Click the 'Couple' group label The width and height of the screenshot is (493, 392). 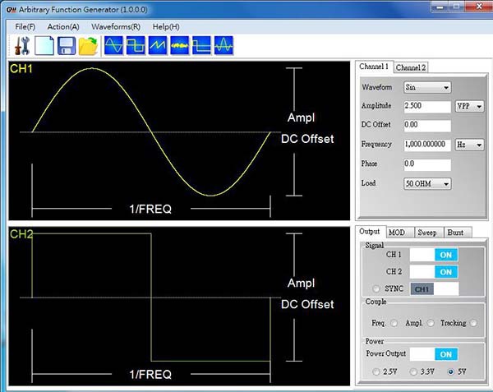(x=376, y=302)
